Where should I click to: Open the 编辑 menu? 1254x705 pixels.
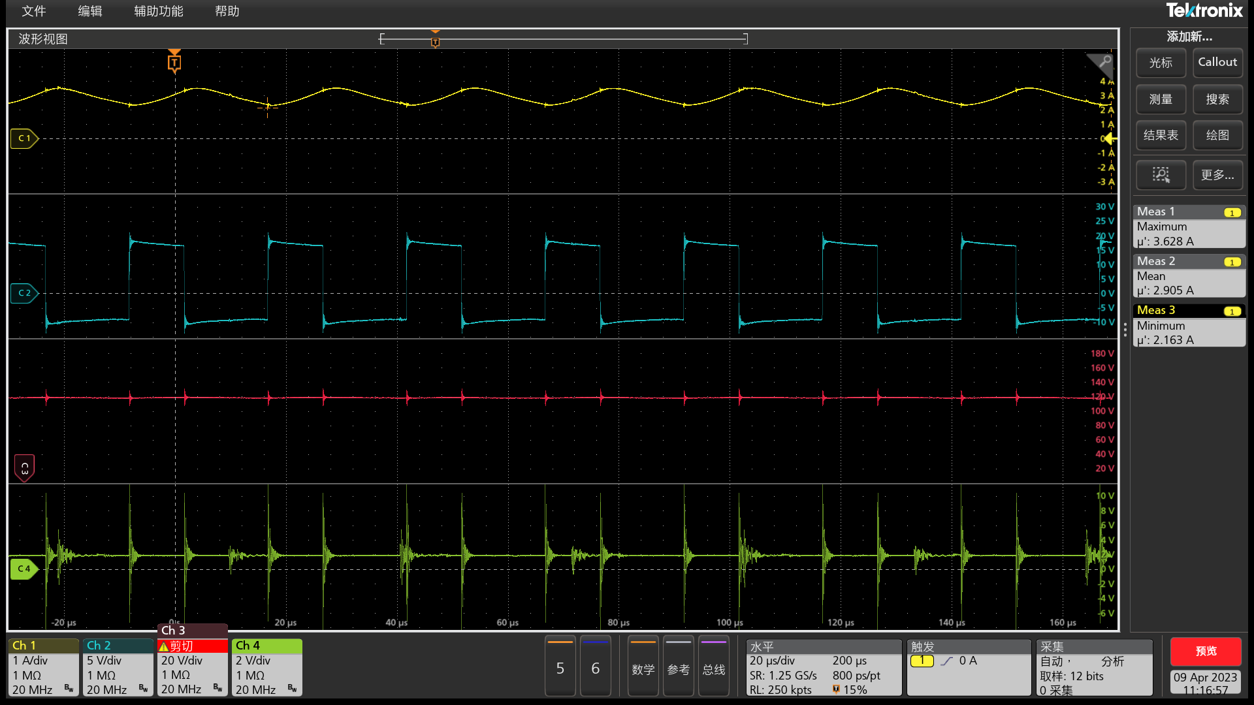[x=90, y=11]
